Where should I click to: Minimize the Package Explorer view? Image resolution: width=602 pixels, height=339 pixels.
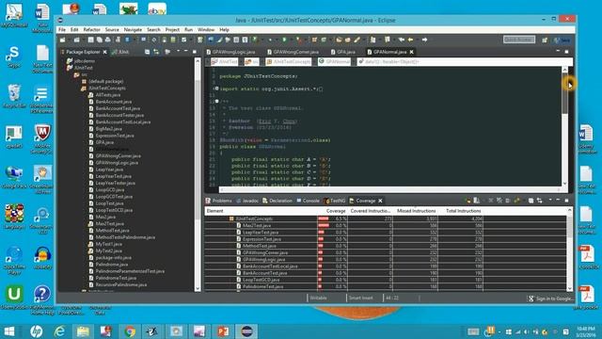point(186,52)
